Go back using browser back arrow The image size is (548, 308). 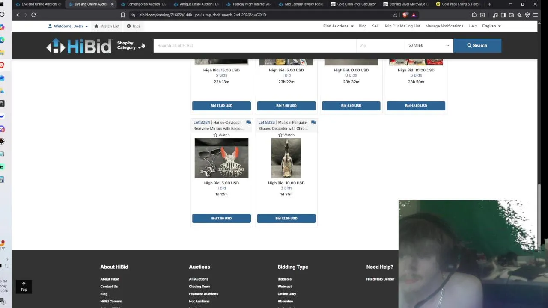[18, 15]
